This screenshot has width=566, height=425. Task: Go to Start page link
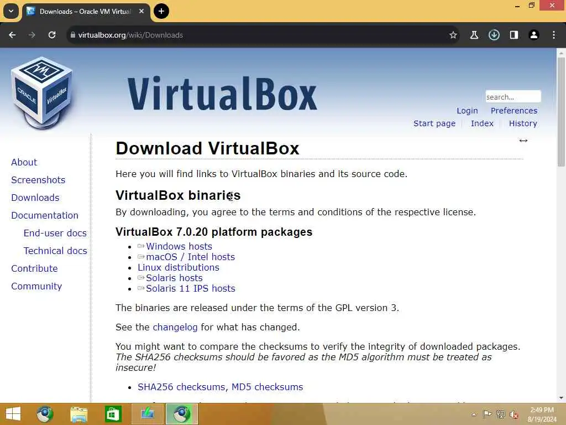point(434,123)
